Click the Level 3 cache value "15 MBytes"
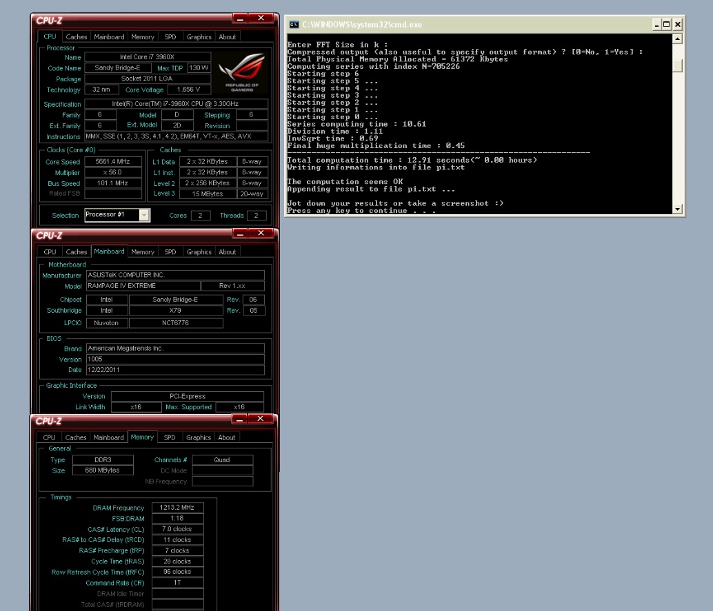This screenshot has height=611, width=713. pyautogui.click(x=208, y=194)
